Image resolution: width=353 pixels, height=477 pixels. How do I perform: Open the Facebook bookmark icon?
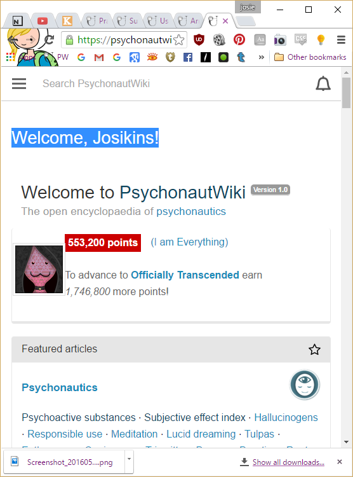point(188,57)
